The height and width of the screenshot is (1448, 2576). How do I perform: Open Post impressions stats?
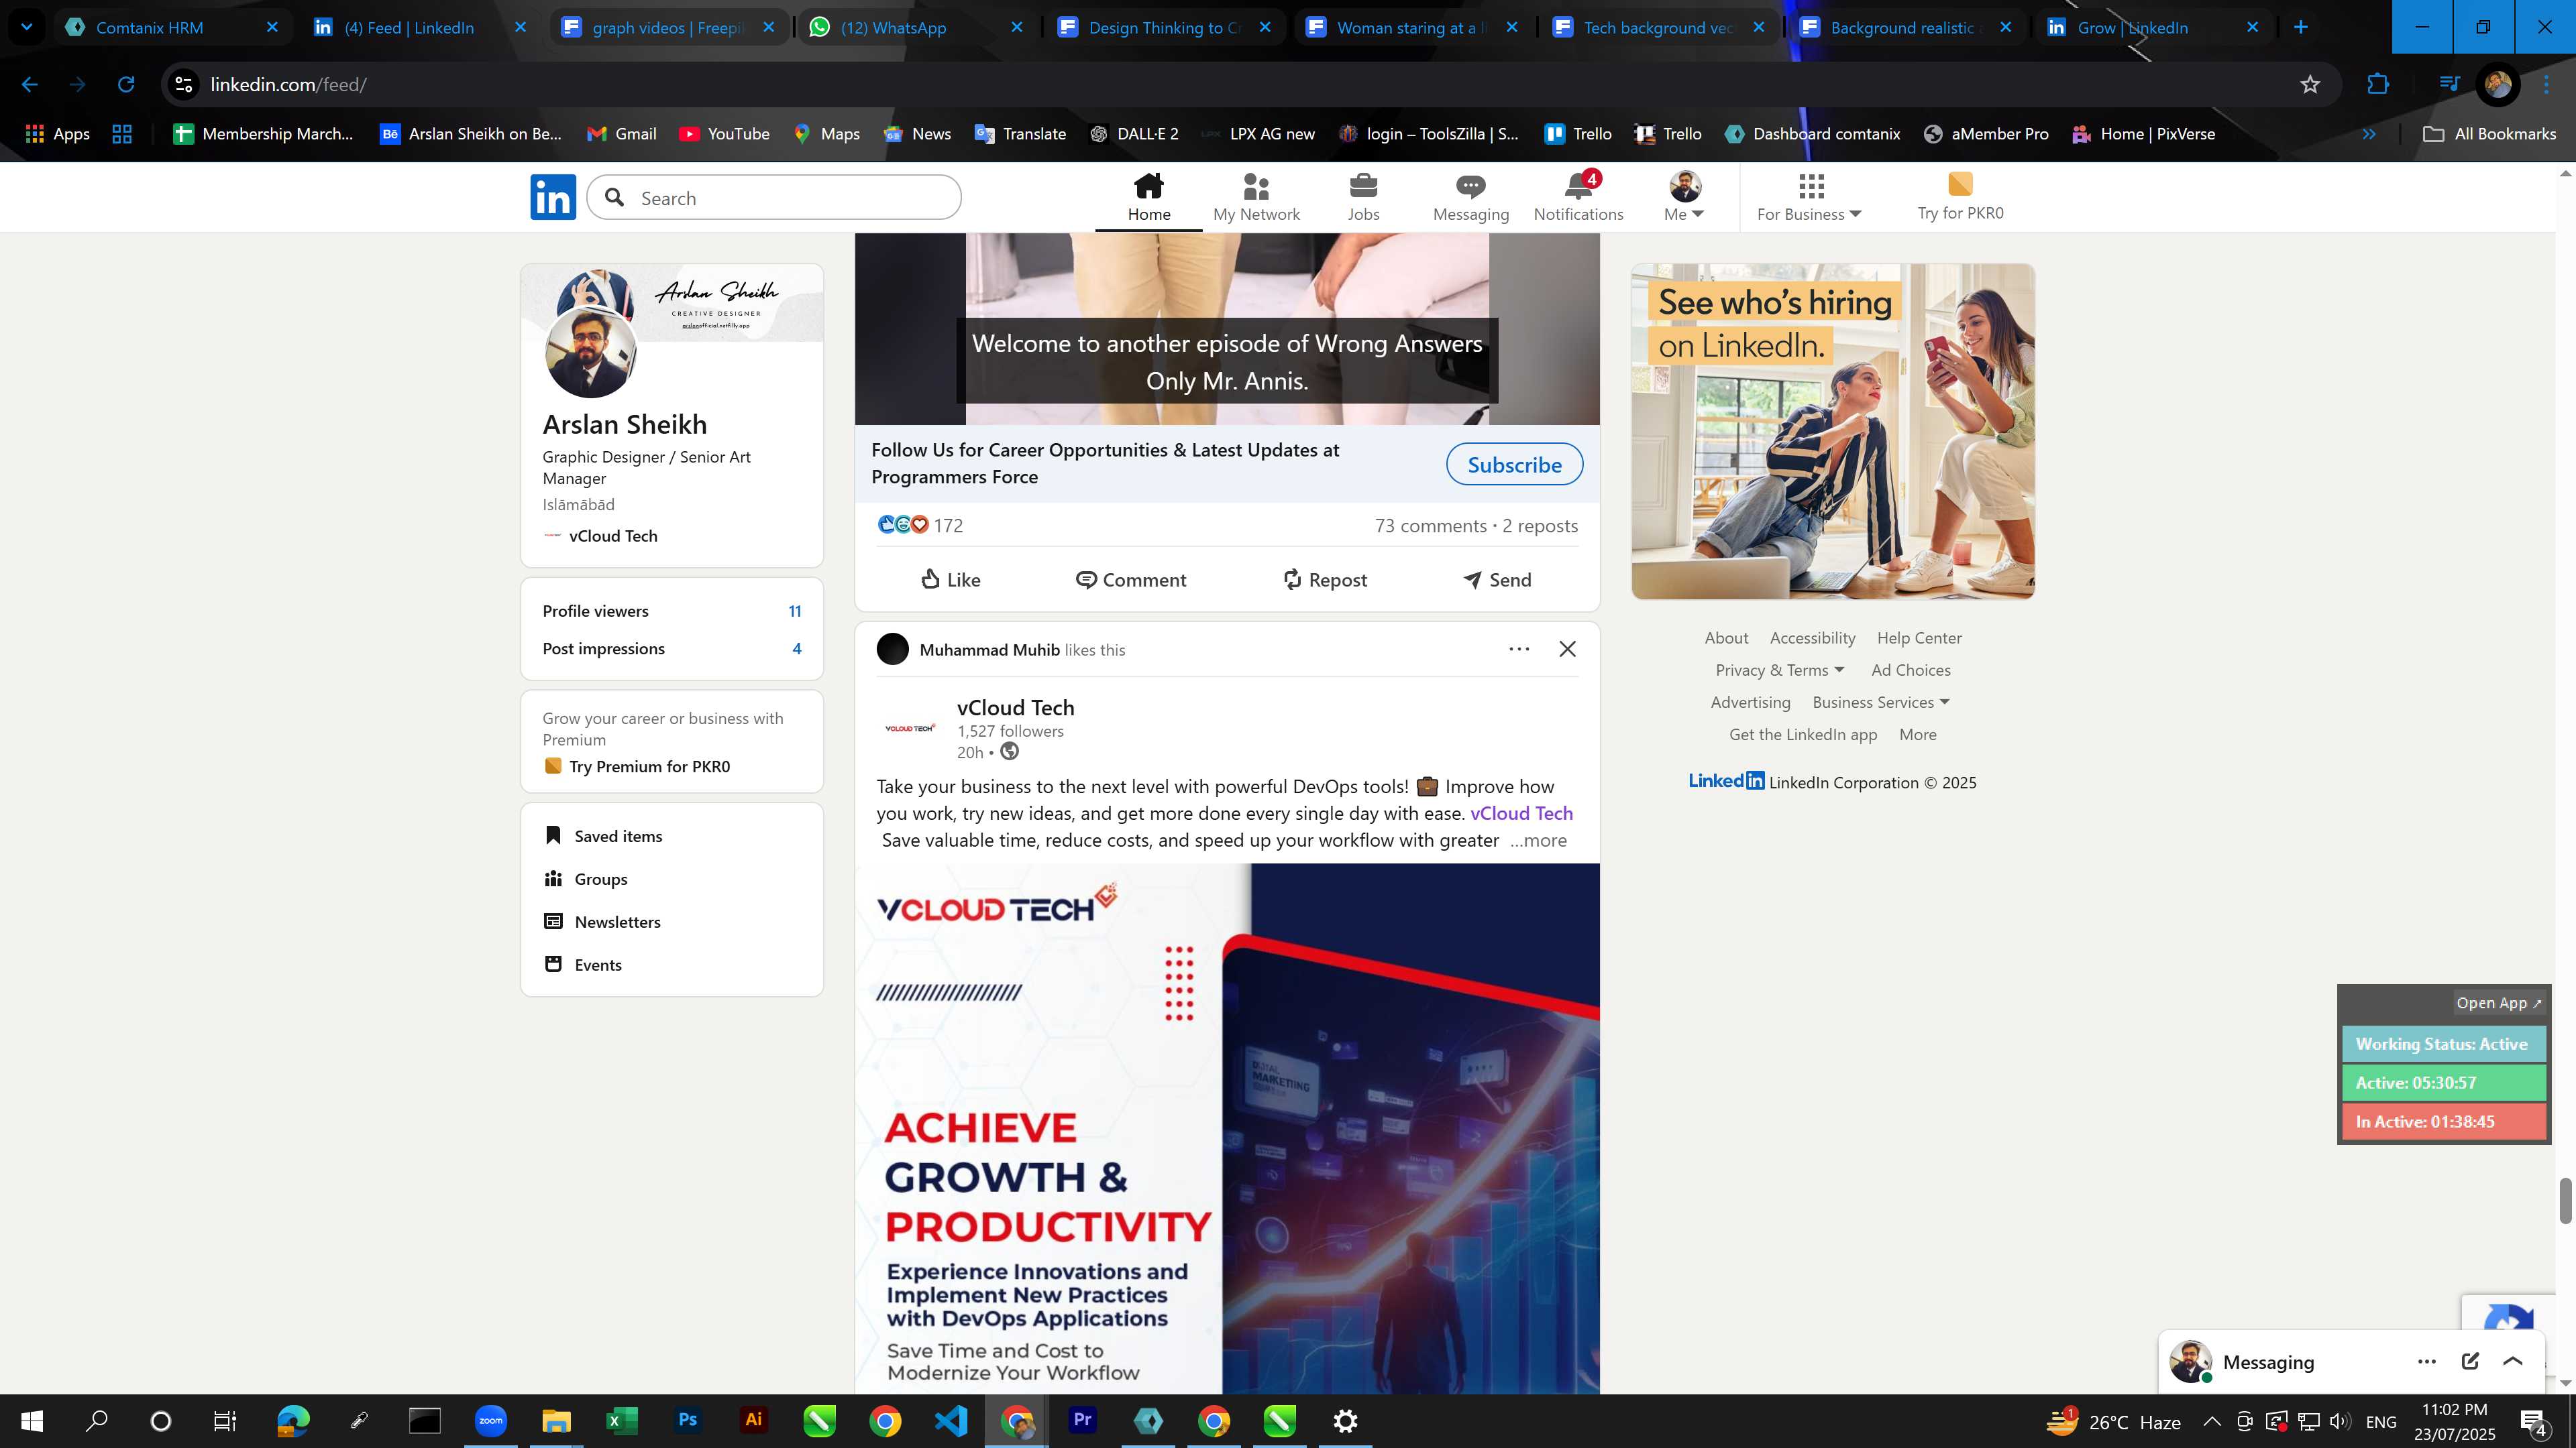pos(671,650)
